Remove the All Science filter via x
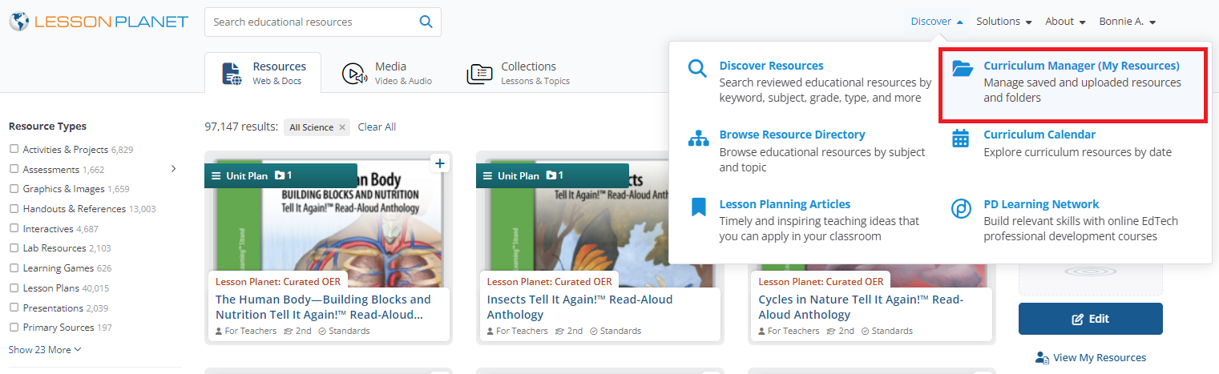 click(x=342, y=127)
